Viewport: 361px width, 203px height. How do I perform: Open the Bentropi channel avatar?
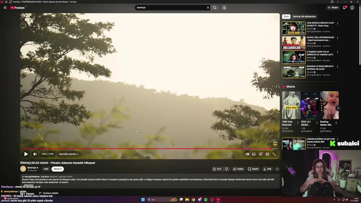(x=23, y=169)
